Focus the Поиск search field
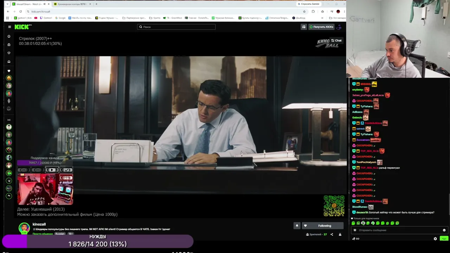 [x=176, y=27]
